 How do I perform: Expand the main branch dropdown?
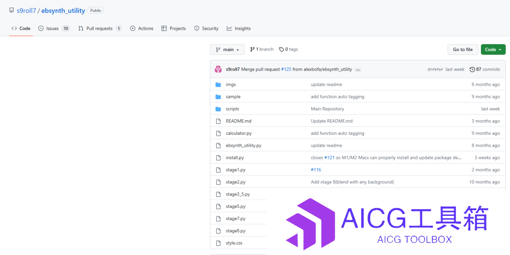[x=227, y=49]
